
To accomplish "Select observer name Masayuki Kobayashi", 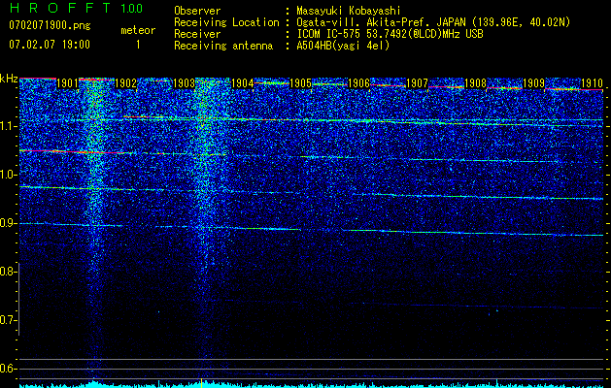I will 349,11.
